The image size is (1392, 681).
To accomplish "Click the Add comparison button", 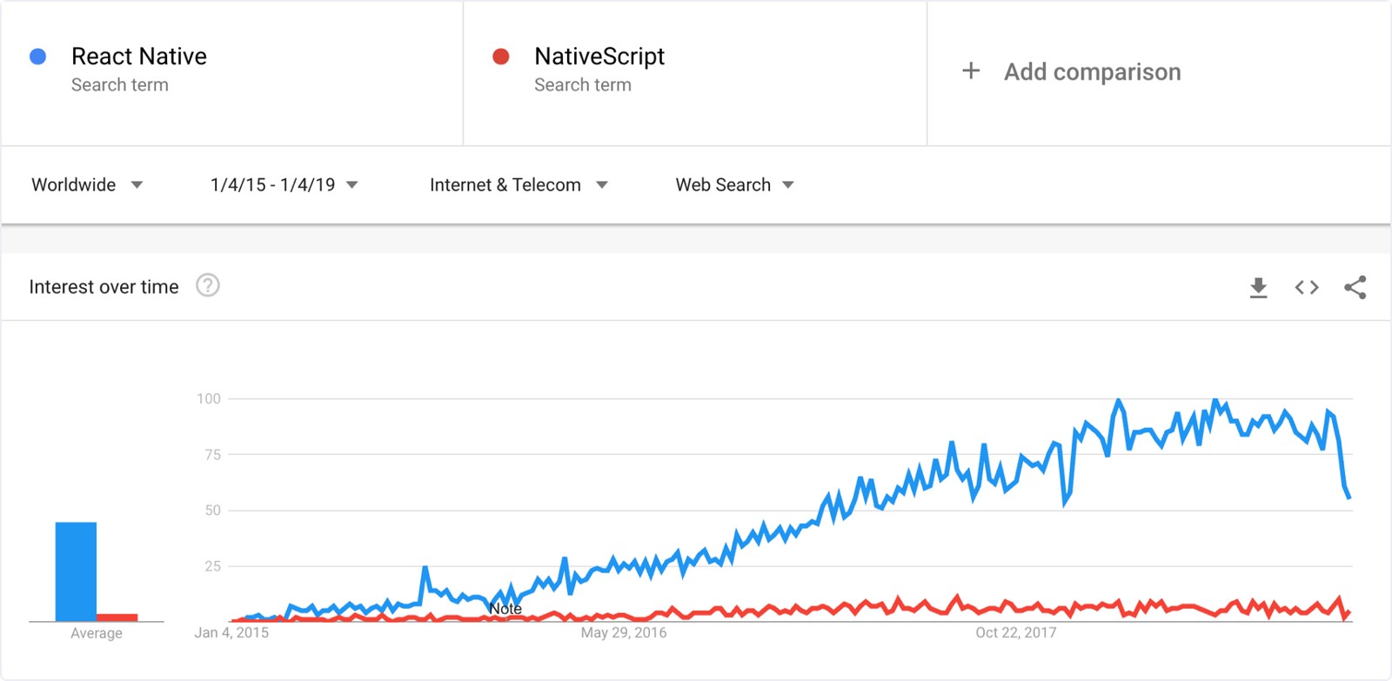I will click(x=1092, y=72).
